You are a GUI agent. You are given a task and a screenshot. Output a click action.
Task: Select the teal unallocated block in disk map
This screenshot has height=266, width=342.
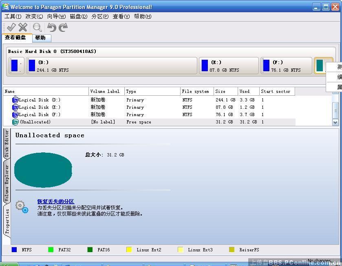[320, 66]
